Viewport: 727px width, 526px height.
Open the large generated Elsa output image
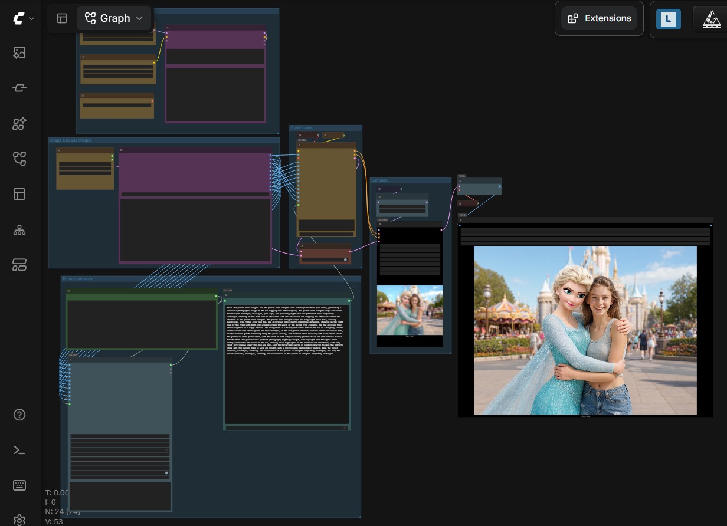[585, 330]
